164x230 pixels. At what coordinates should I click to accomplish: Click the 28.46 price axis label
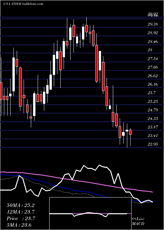point(153,41)
